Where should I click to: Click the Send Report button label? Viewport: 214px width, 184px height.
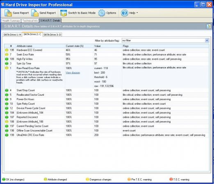(x=48, y=13)
